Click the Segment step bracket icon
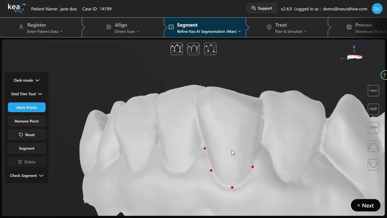 click(x=171, y=27)
